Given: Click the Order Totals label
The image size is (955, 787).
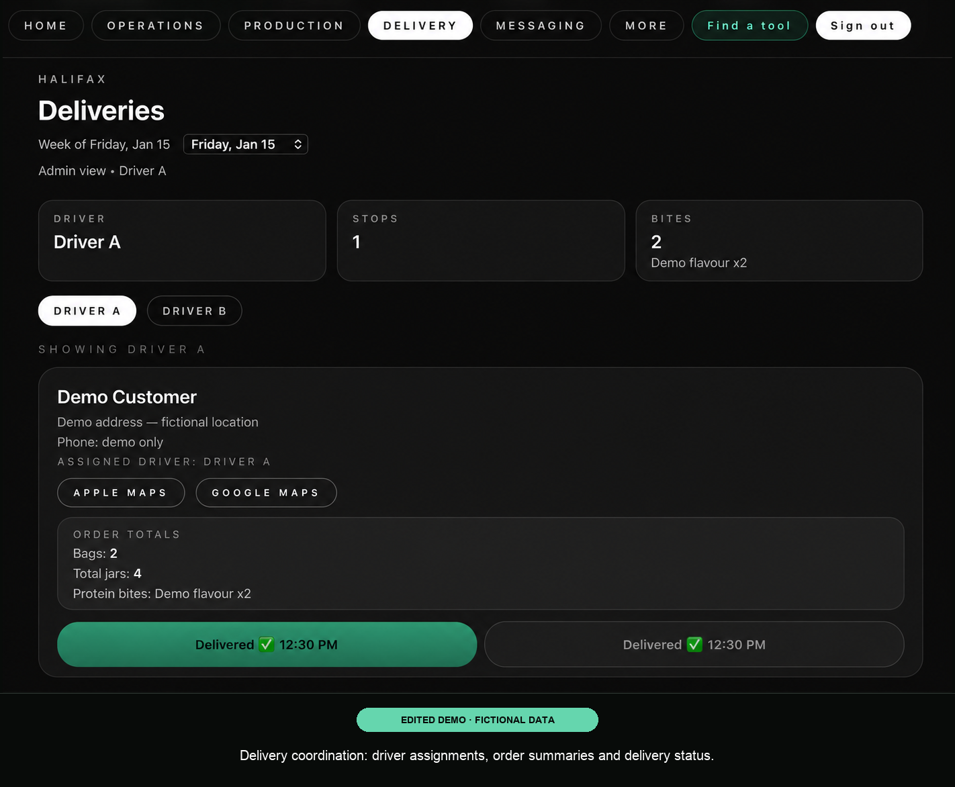Looking at the screenshot, I should click(127, 535).
